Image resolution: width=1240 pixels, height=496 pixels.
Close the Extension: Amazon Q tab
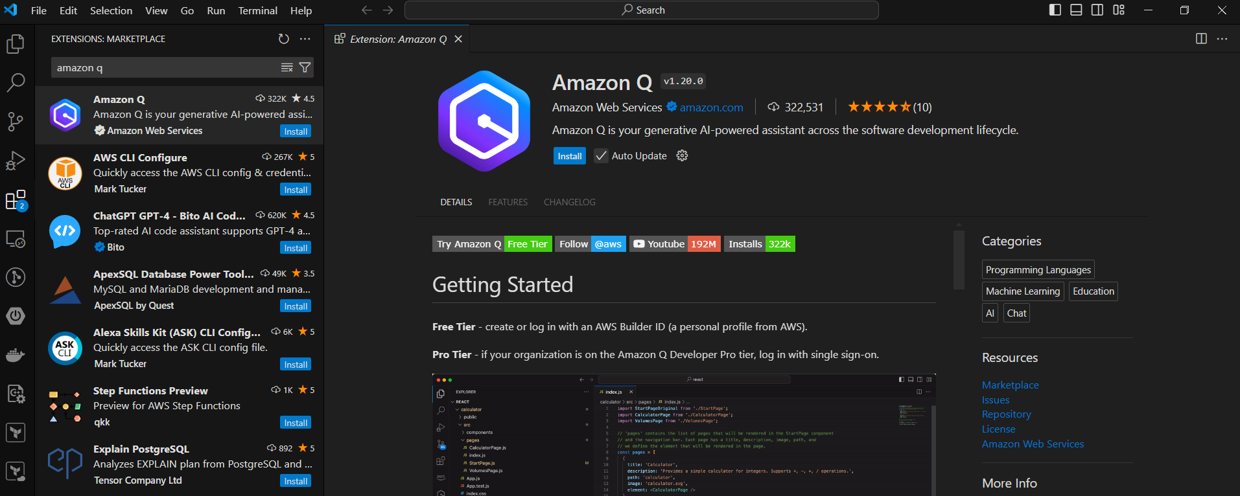click(x=458, y=39)
